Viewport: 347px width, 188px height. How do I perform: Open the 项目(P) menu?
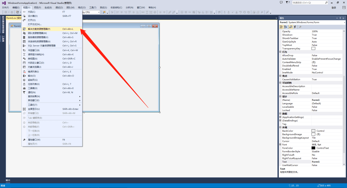(37, 7)
